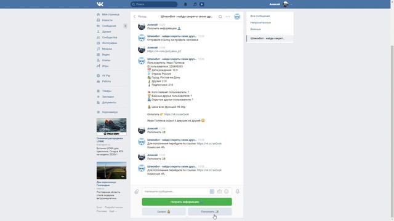Click bot avatar beside user info message
This screenshot has width=394, height=221.
pyautogui.click(x=142, y=61)
